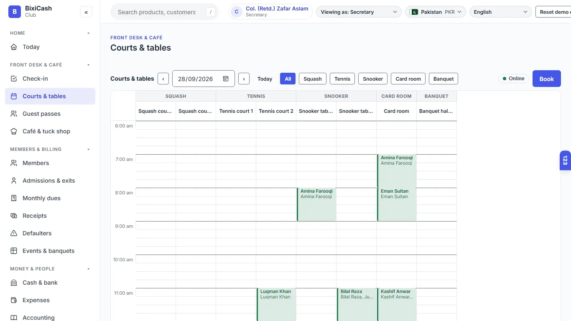This screenshot has width=571, height=321.
Task: Open Eman Sultan Card room booking
Action: (x=397, y=204)
